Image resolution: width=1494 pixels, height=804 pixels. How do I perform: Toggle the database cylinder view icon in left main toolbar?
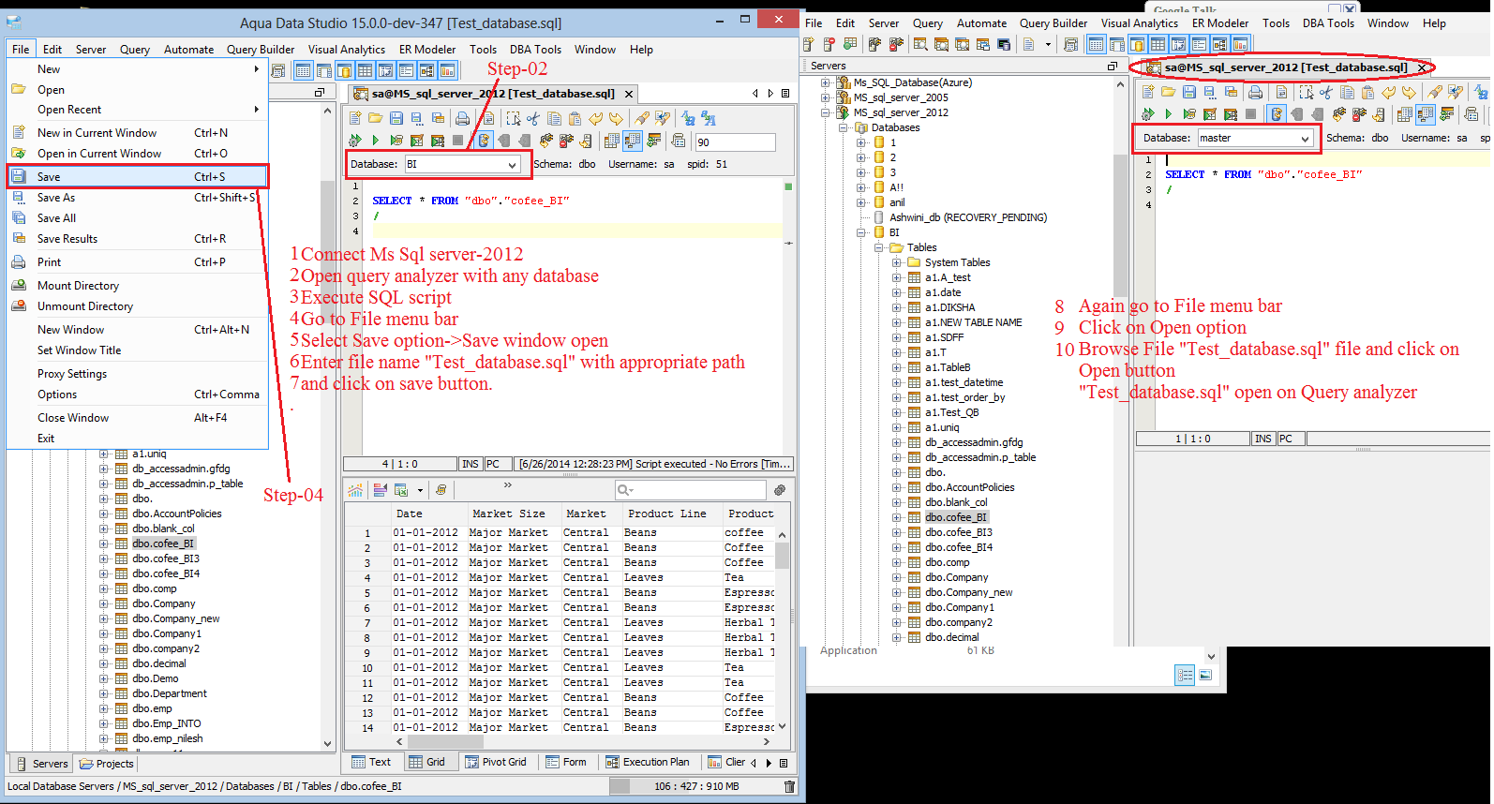[x=344, y=70]
